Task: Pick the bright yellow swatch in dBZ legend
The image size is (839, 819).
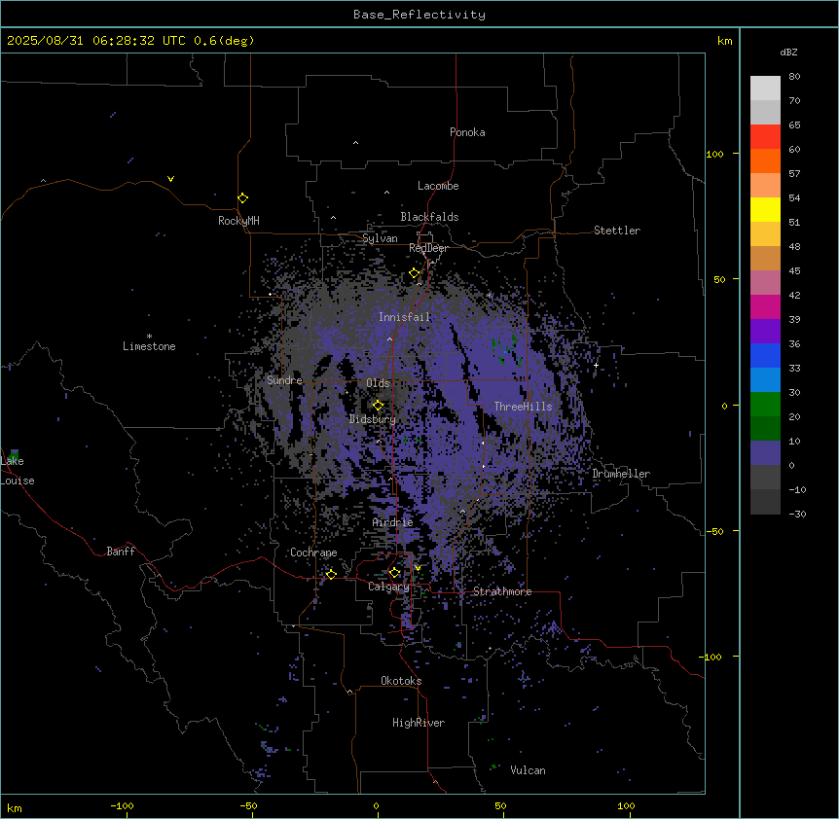Action: pyautogui.click(x=765, y=209)
